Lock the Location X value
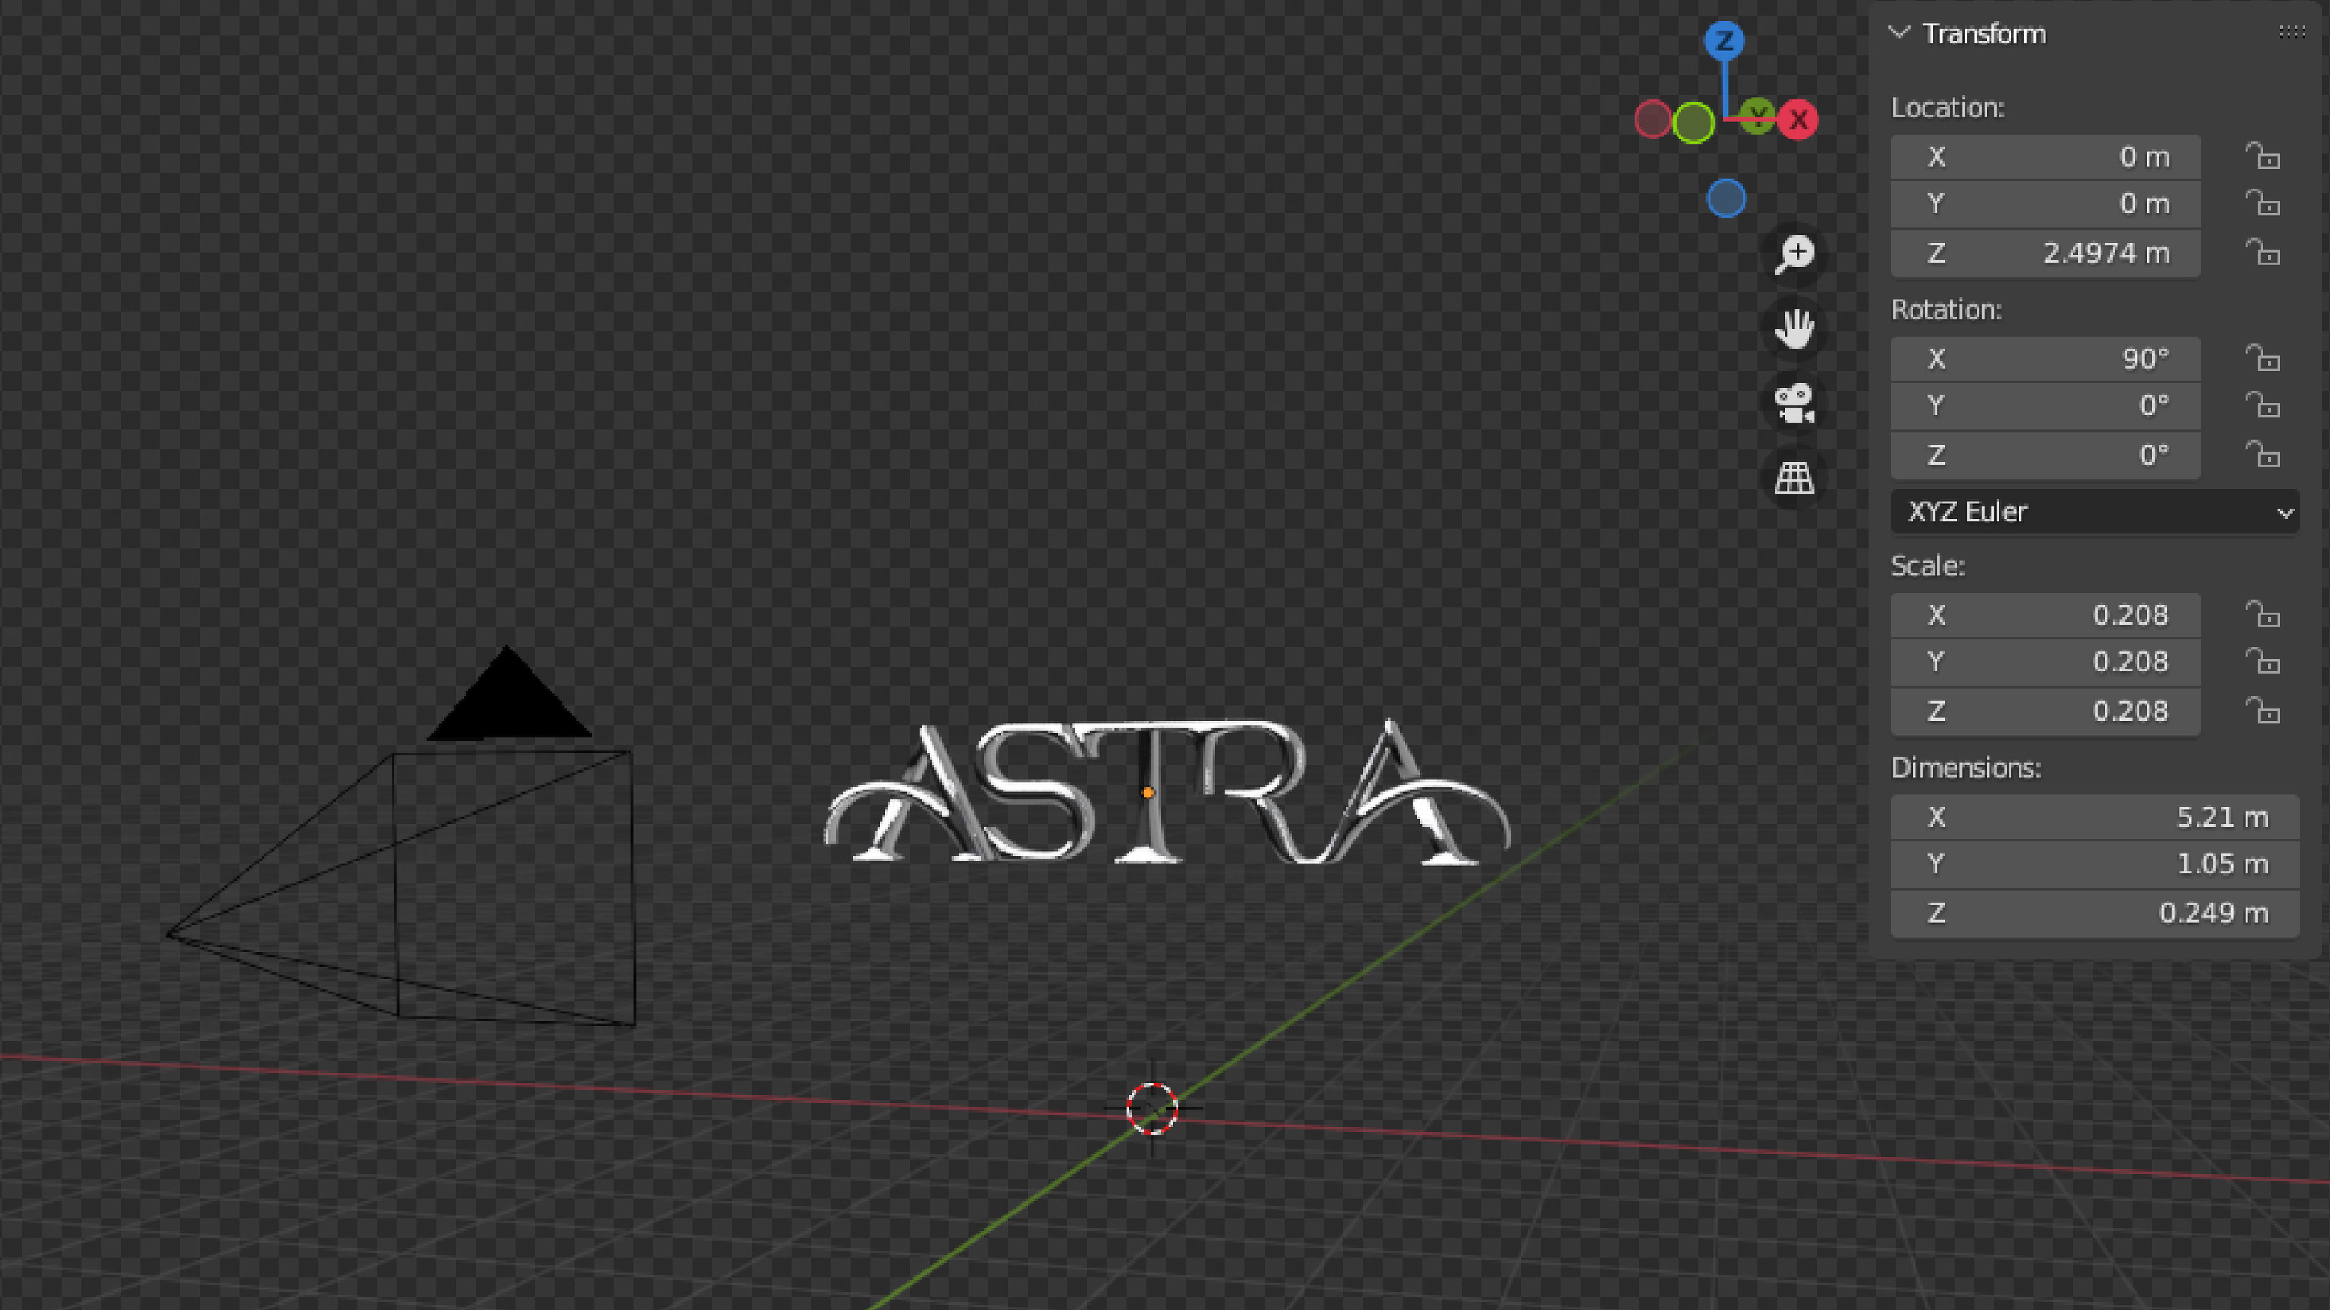The height and width of the screenshot is (1310, 2330). pyautogui.click(x=2262, y=156)
